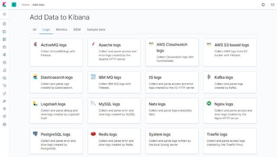277x157 pixels.
Task: Go to the Home breadcrumb link
Action: (x=26, y=5)
